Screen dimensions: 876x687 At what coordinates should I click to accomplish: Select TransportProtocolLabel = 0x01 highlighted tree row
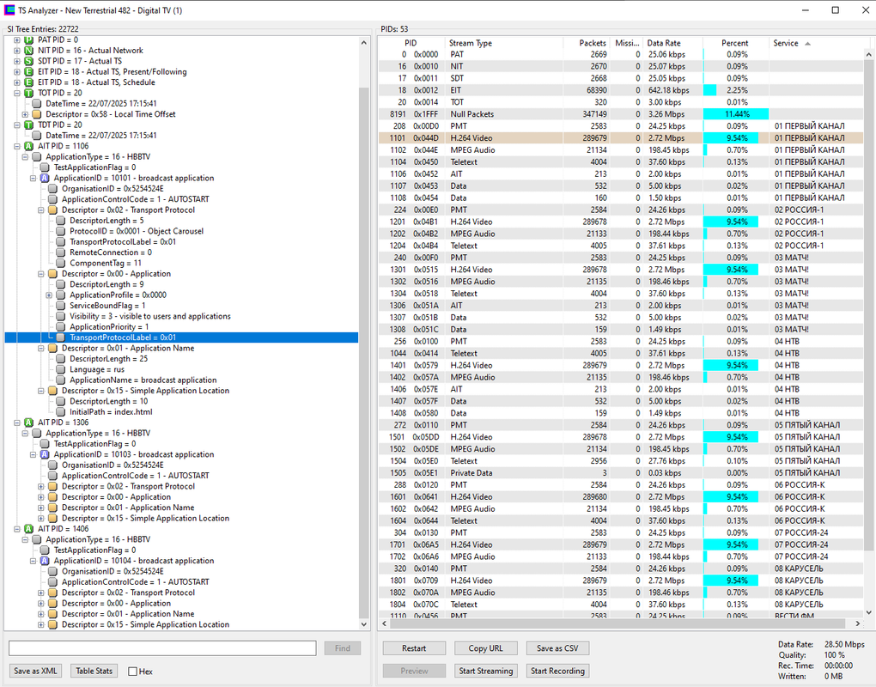[x=181, y=337]
